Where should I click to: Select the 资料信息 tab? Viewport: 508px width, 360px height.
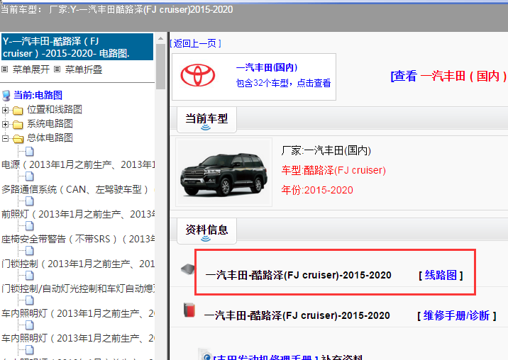(x=206, y=231)
